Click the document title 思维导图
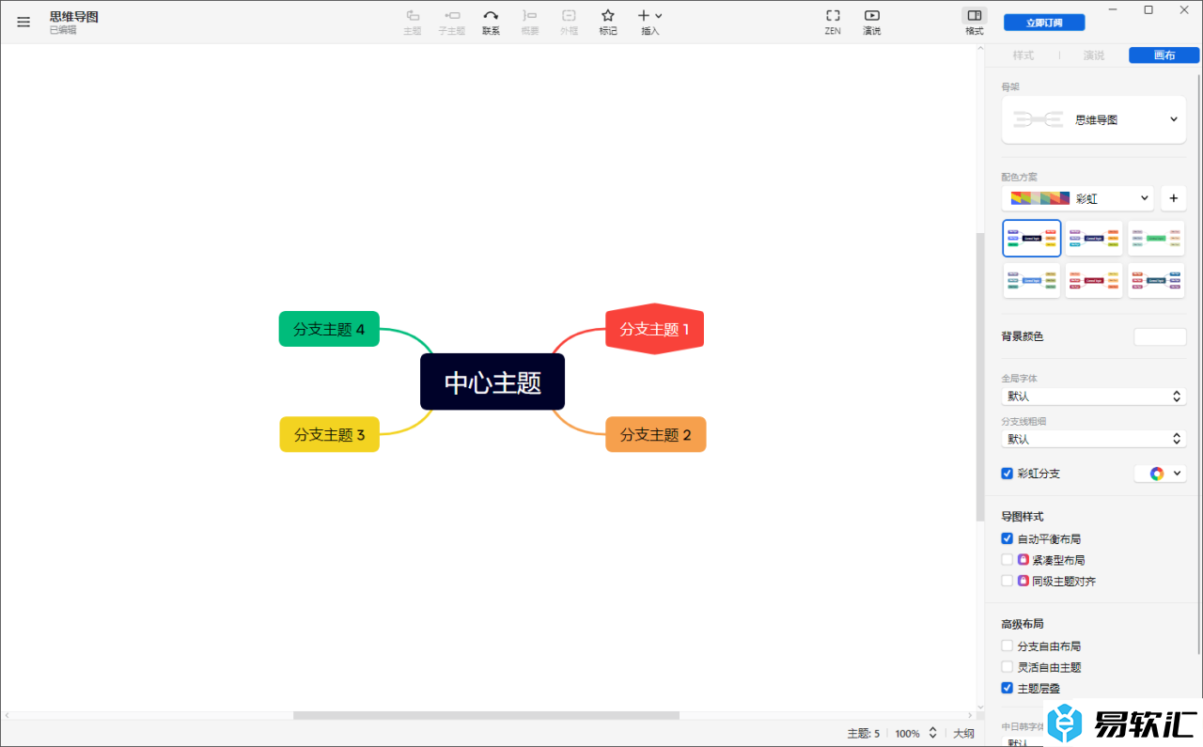The height and width of the screenshot is (747, 1203). pos(73,17)
